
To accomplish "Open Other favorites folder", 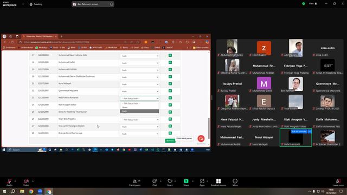I will click(x=201, y=48).
